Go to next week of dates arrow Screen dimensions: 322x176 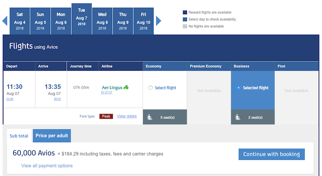pyautogui.click(x=159, y=21)
